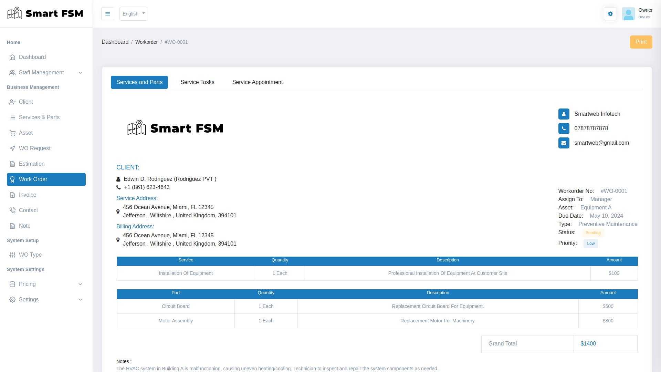
Task: Open the English language dropdown
Action: tap(133, 14)
